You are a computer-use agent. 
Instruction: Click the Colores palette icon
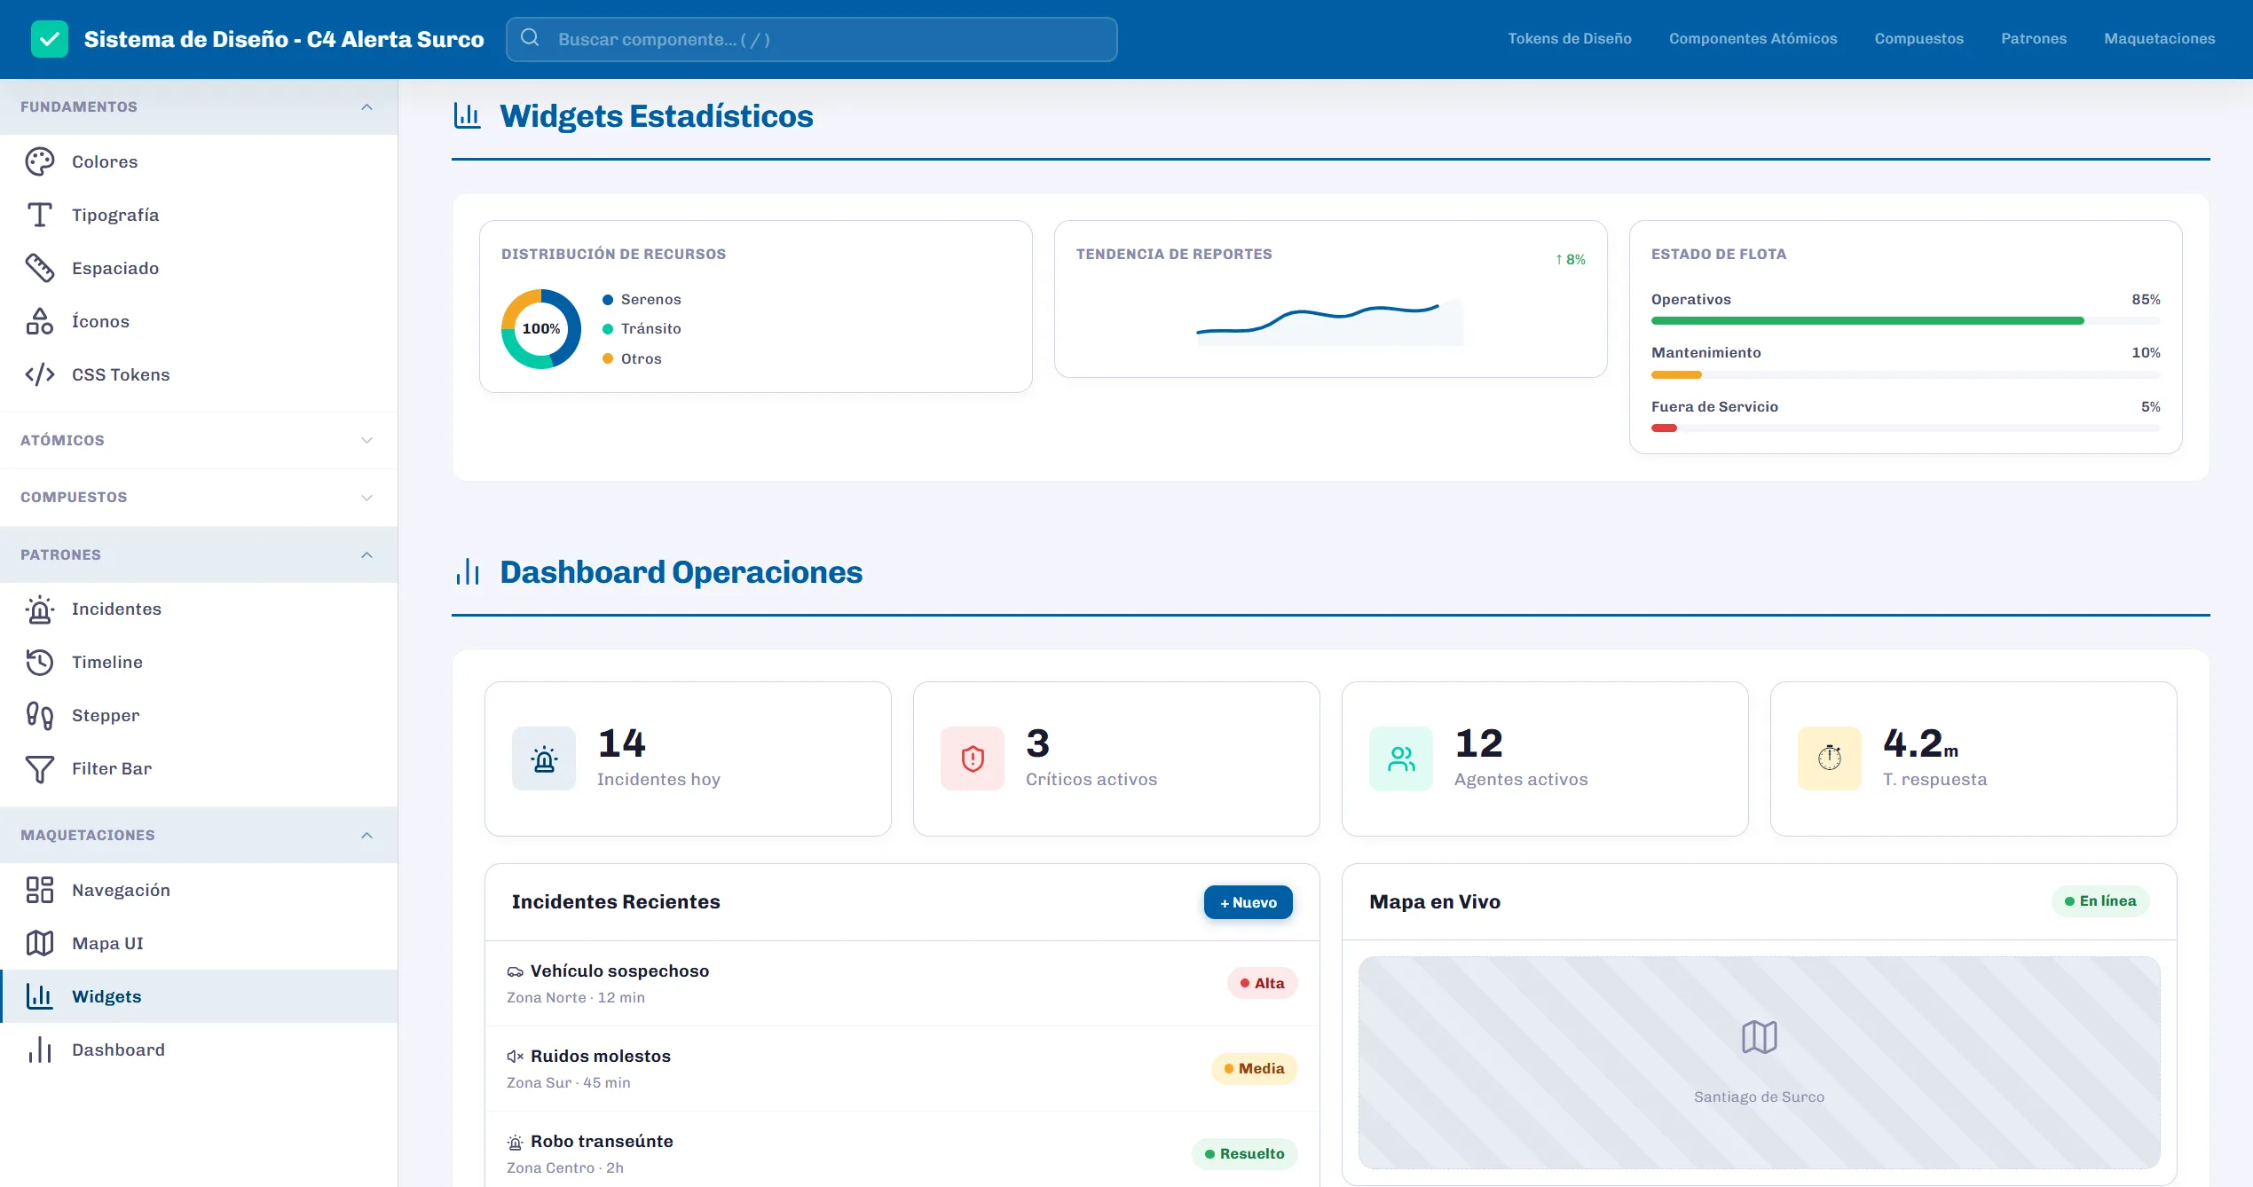(40, 161)
